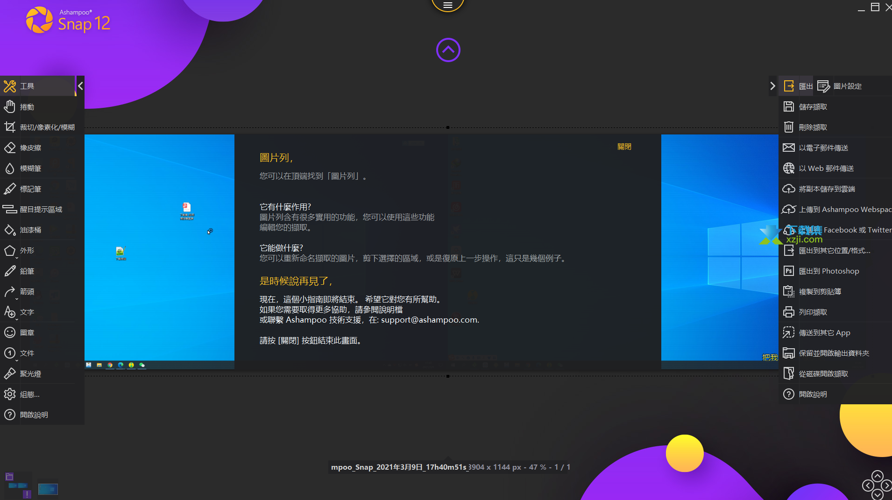Open 開啟說明 help in the export panel

pos(835,394)
